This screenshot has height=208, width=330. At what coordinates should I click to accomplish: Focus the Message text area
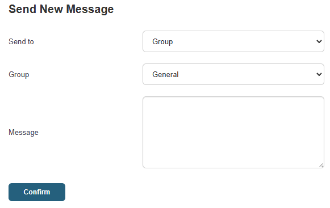coord(233,133)
